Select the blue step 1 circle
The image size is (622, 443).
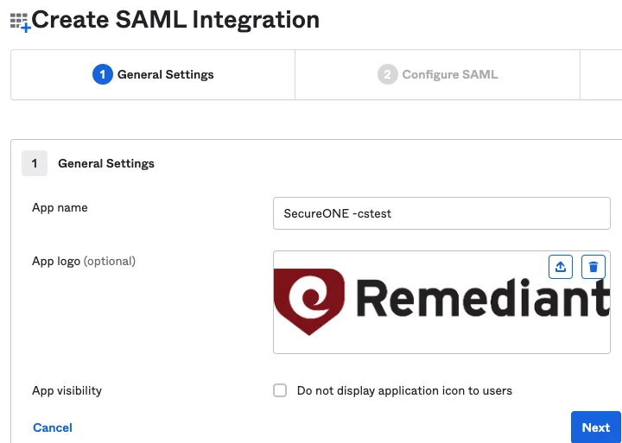coord(103,74)
